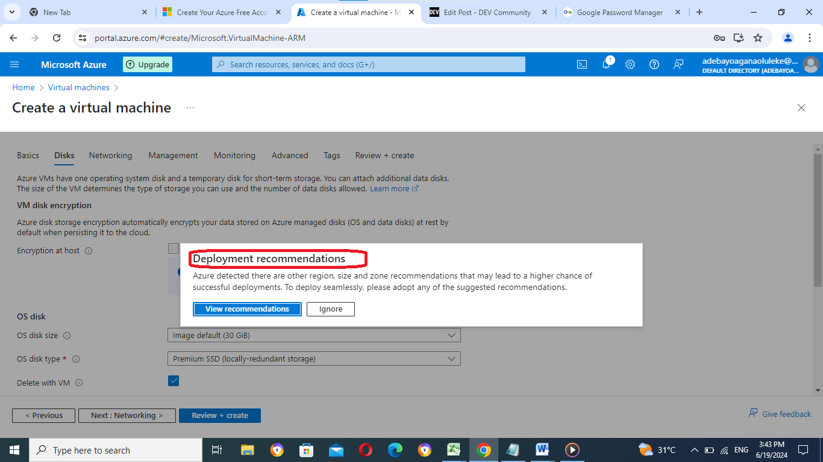Open the Azure notifications bell
Screen dimensions: 823x462
point(606,64)
